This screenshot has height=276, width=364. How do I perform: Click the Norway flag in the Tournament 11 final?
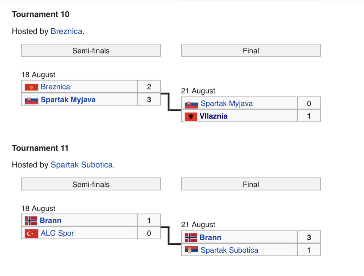(x=191, y=238)
